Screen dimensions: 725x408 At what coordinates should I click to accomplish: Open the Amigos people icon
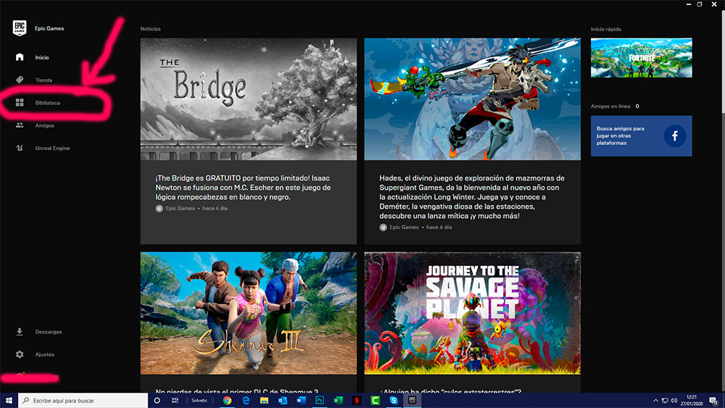(x=20, y=125)
